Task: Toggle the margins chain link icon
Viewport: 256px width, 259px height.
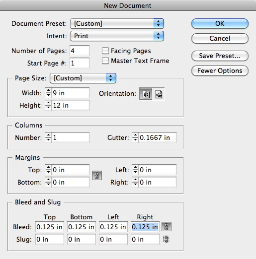Action: pos(97,176)
